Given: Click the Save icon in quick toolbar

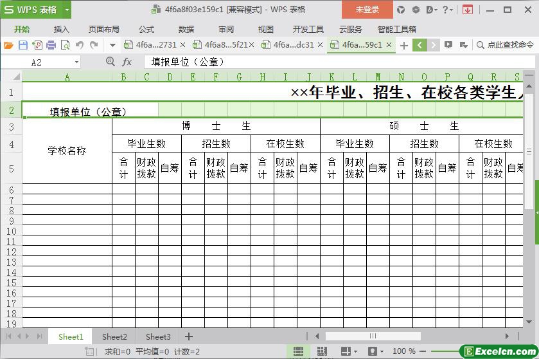Looking at the screenshot, I should click(22, 45).
